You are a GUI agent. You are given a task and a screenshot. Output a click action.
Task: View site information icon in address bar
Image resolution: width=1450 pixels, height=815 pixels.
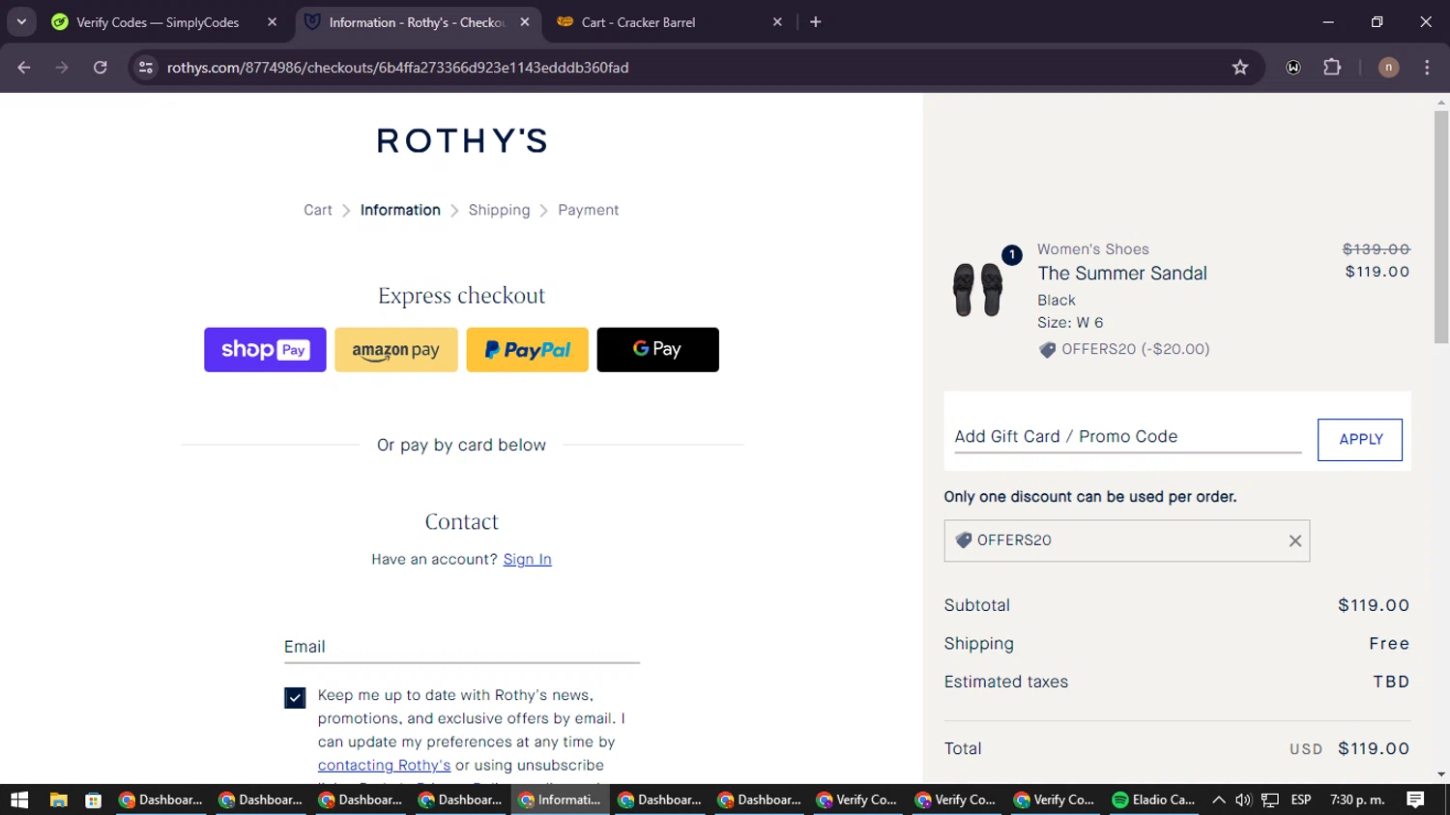[x=146, y=68]
